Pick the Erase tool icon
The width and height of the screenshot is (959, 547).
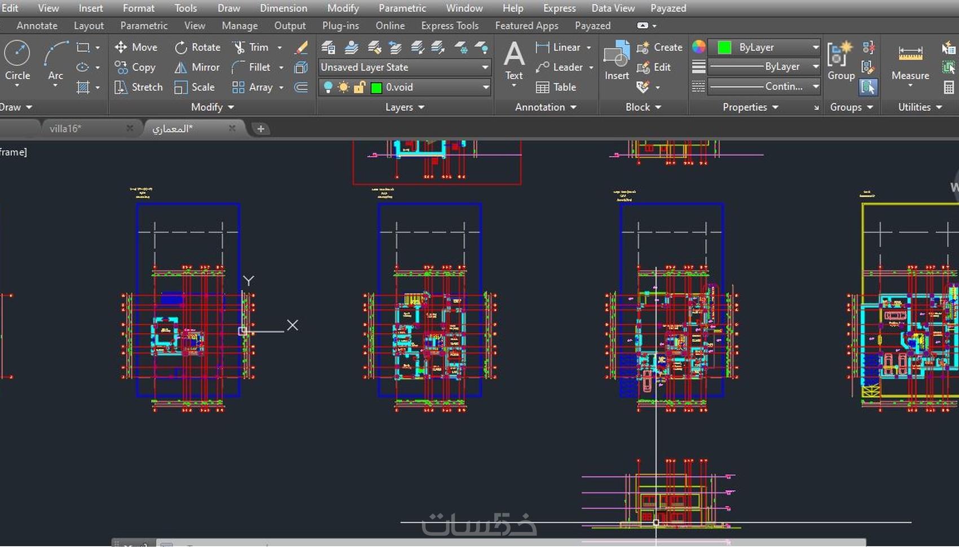tap(301, 47)
